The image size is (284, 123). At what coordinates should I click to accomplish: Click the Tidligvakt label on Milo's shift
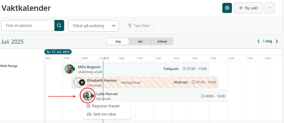[x=171, y=69]
